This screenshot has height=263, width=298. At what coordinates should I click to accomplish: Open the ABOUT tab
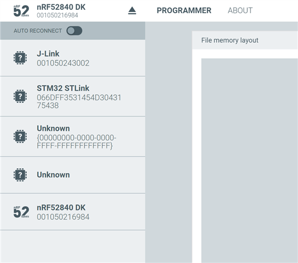[240, 10]
